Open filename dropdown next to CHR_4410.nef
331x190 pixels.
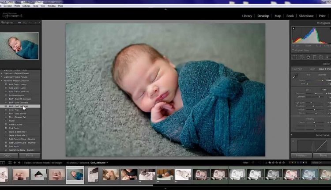[x=107, y=163]
